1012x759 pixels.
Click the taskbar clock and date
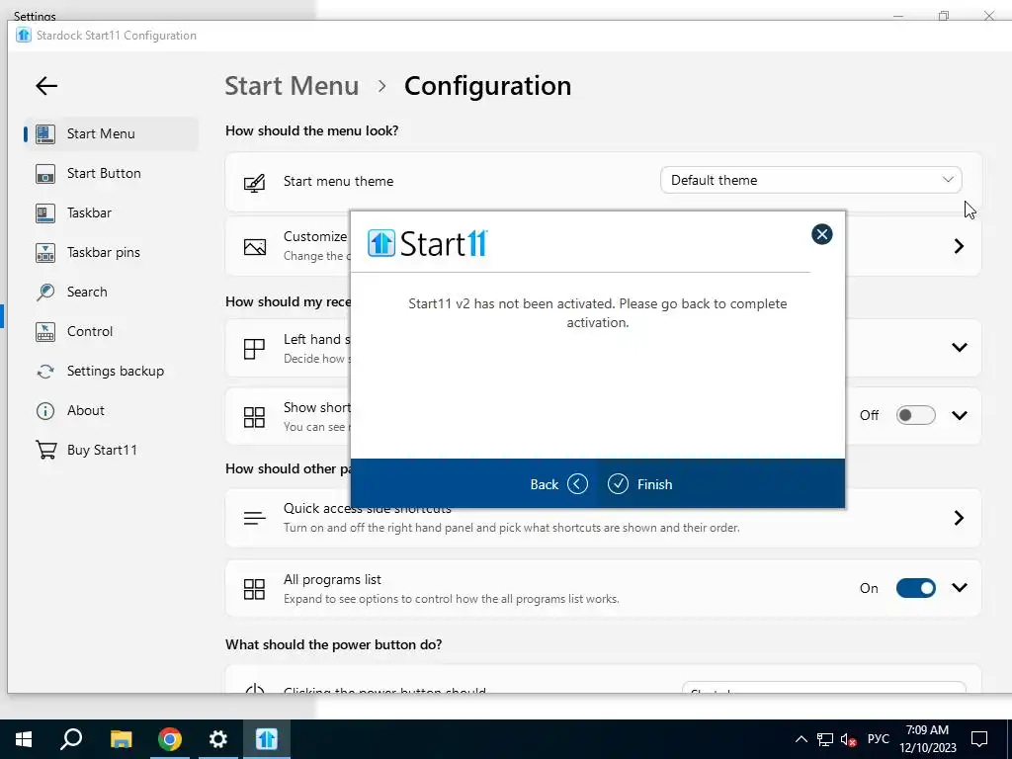pos(927,739)
